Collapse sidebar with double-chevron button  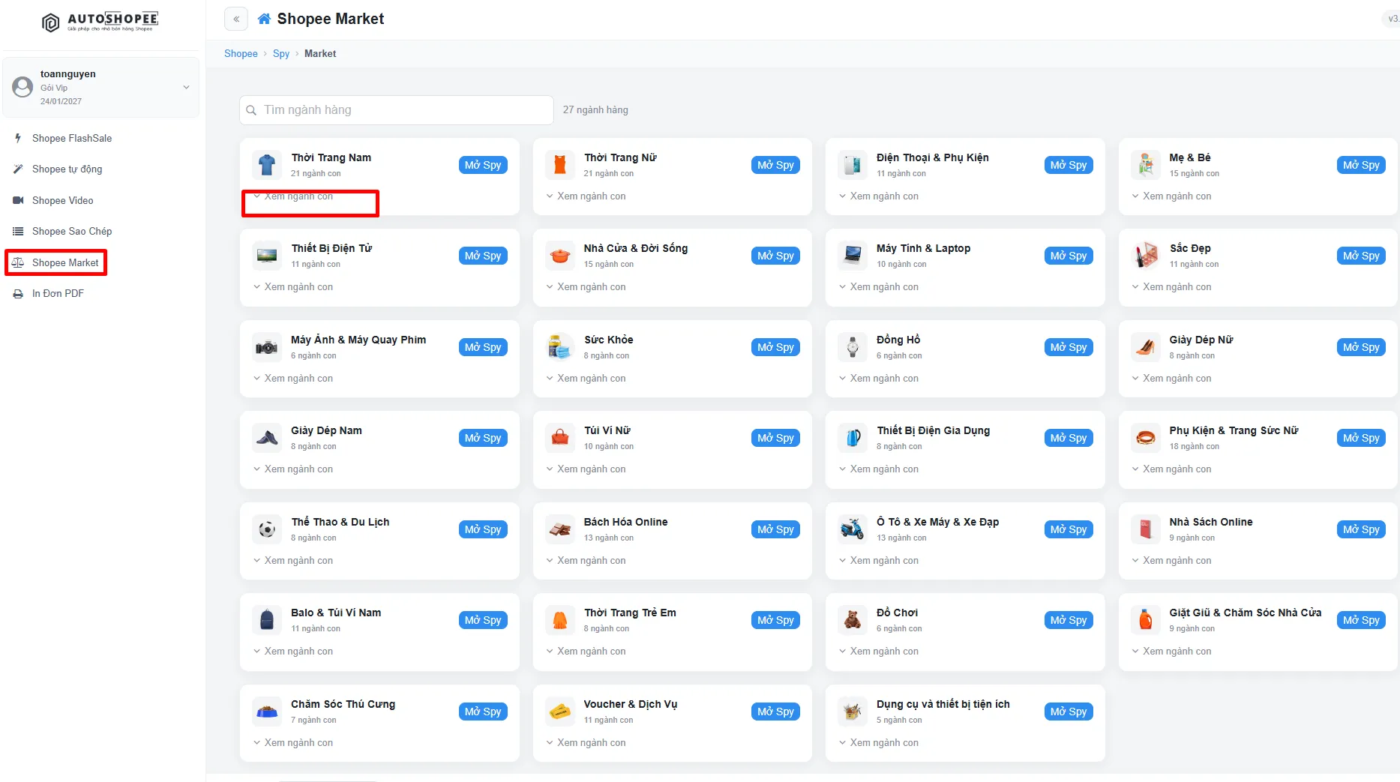click(236, 19)
